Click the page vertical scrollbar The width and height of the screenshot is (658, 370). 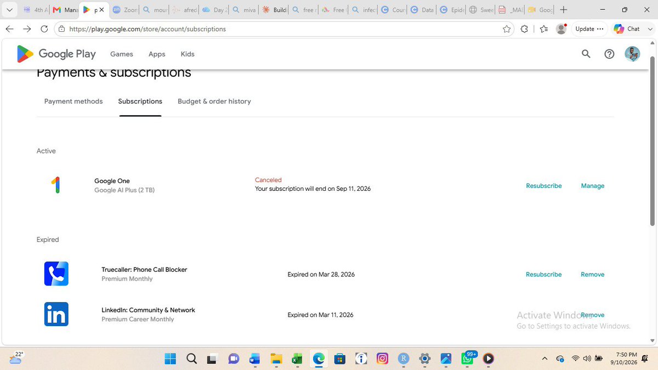652,141
